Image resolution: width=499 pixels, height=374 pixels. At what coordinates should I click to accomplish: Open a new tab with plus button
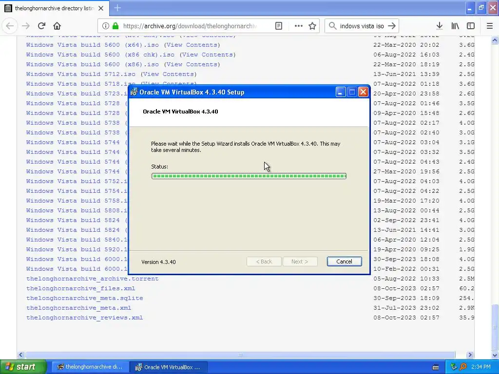(117, 8)
